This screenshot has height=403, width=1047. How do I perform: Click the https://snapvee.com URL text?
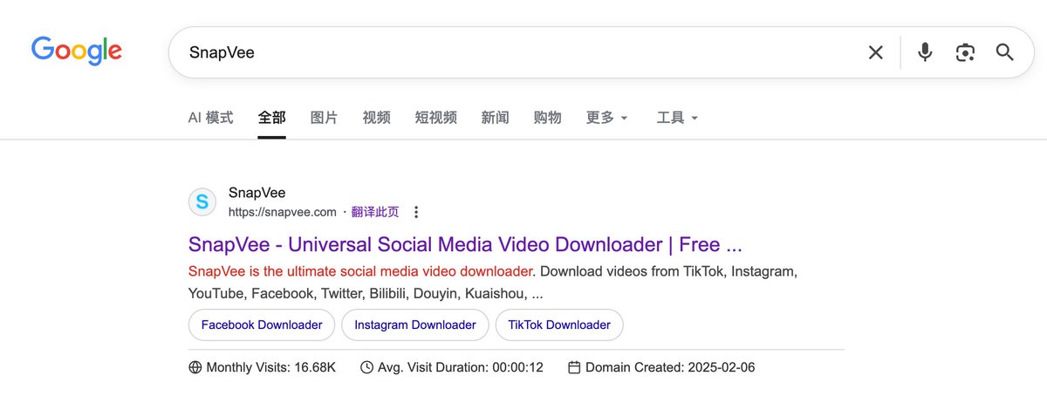coord(283,212)
